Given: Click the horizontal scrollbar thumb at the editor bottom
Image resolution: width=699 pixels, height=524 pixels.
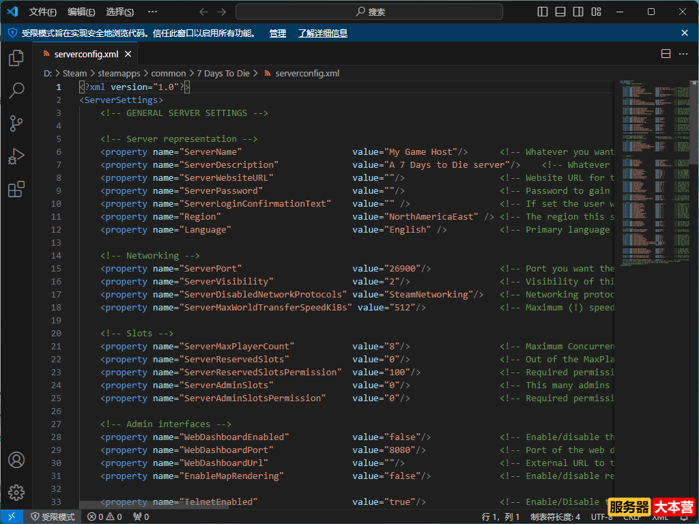Looking at the screenshot, I should click(x=154, y=504).
